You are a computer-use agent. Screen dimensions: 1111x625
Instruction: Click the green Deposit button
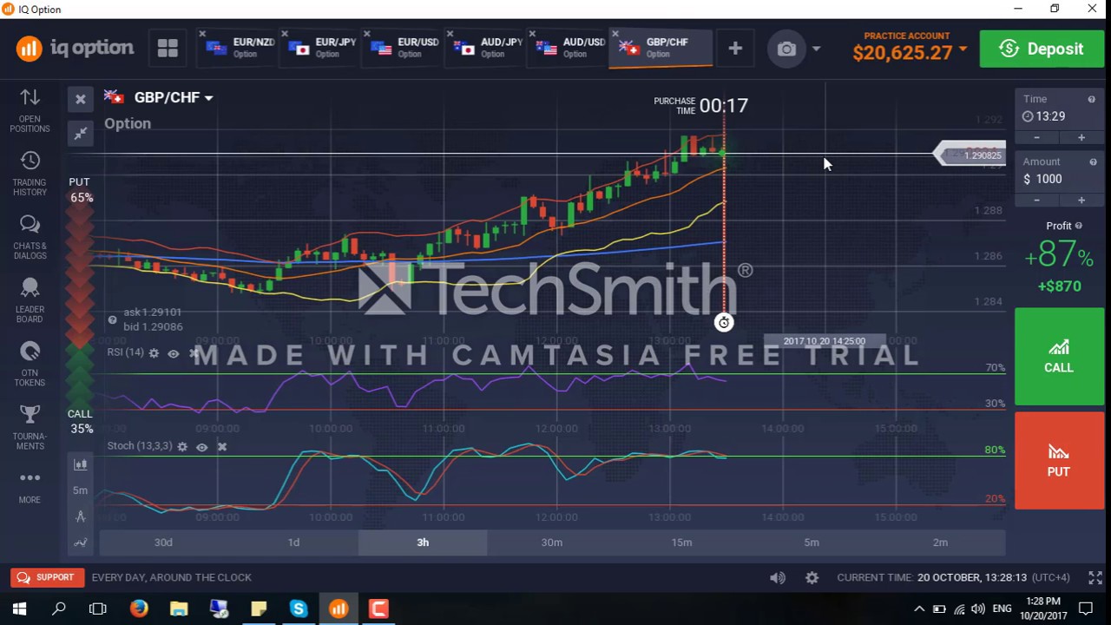1042,49
